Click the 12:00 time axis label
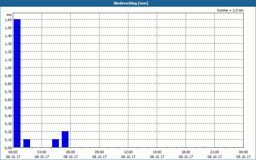 pyautogui.click(x=128, y=152)
